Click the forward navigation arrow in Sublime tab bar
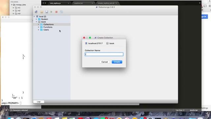 [x=45, y=3]
